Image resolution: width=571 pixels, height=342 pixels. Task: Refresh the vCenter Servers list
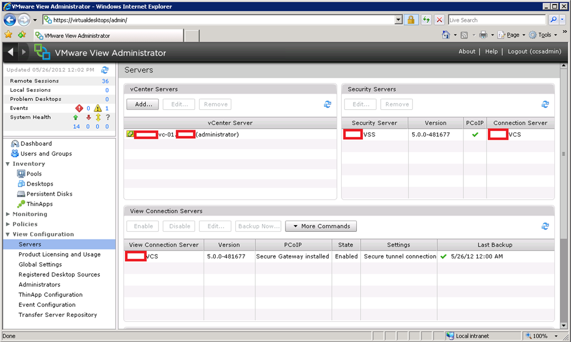click(x=327, y=104)
